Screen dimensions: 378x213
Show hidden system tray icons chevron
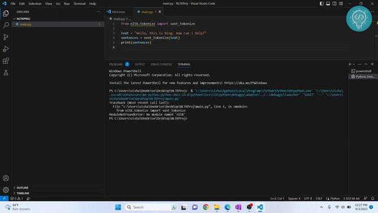click(321, 207)
